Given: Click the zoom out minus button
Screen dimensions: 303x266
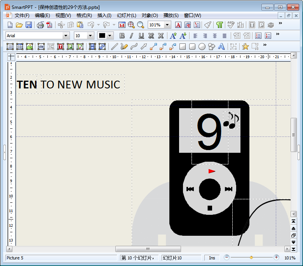Looking at the screenshot, I should pyautogui.click(x=227, y=257).
